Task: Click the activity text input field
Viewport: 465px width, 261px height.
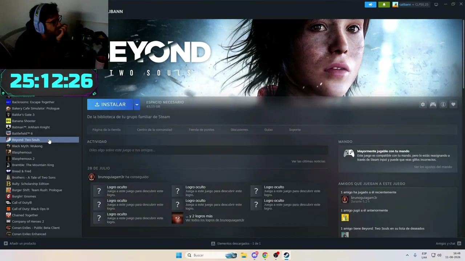Action: pos(207,150)
